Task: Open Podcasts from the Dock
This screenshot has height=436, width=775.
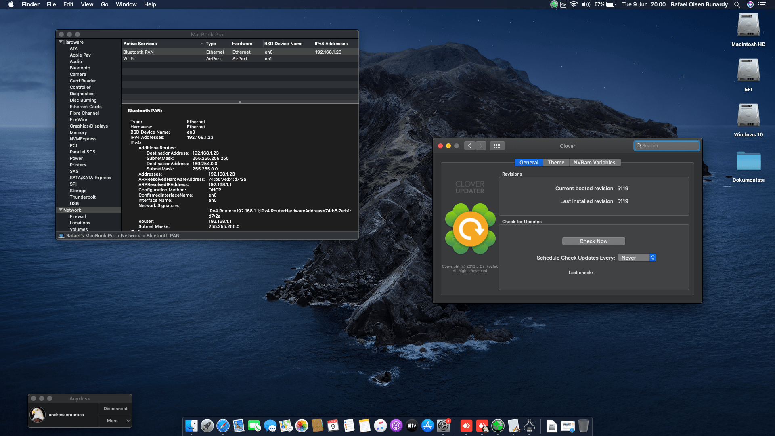Action: pos(396,426)
